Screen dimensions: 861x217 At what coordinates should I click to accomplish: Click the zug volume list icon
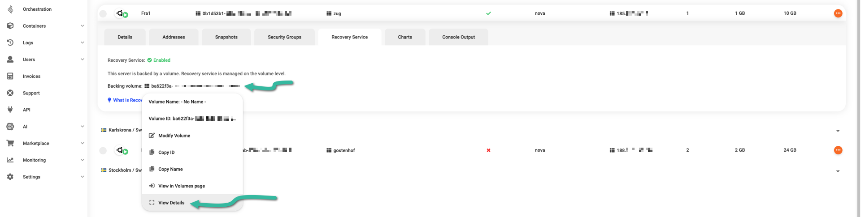[x=329, y=13]
